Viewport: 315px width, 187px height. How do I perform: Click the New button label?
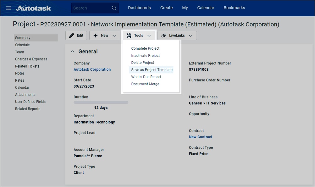pos(104,36)
